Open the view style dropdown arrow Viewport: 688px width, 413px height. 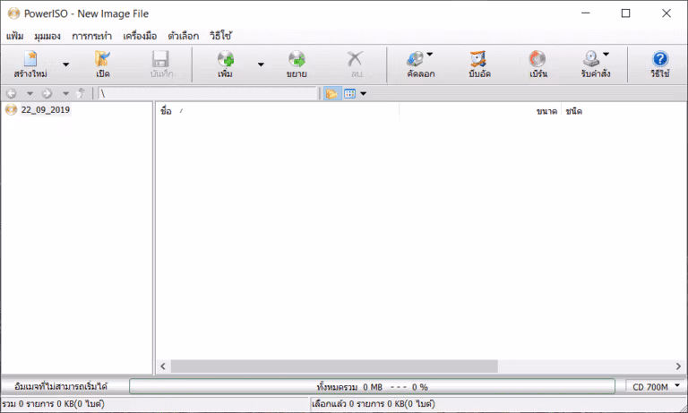point(364,93)
